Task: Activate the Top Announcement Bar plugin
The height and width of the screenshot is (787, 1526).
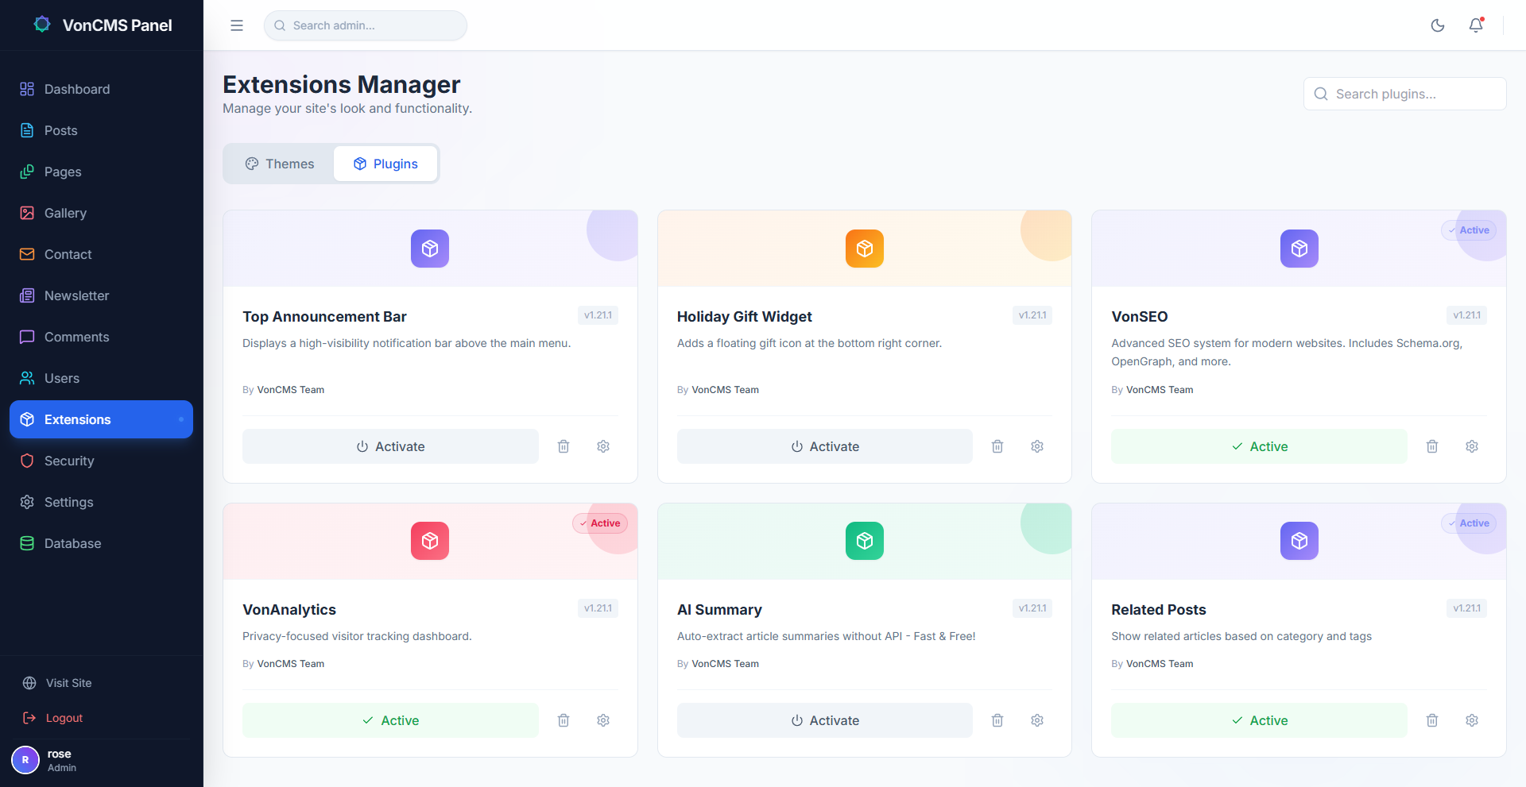Action: pyautogui.click(x=389, y=446)
